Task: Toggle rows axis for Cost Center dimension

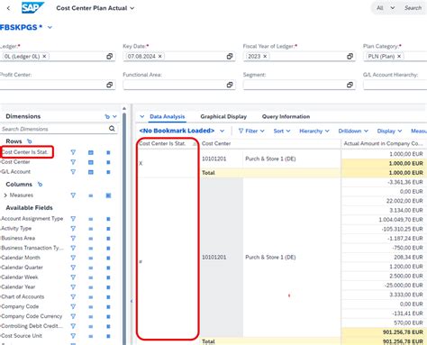Action: click(91, 162)
